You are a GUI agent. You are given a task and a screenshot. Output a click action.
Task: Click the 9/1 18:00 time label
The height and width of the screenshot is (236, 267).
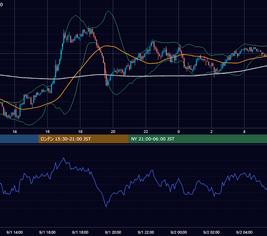point(80,232)
